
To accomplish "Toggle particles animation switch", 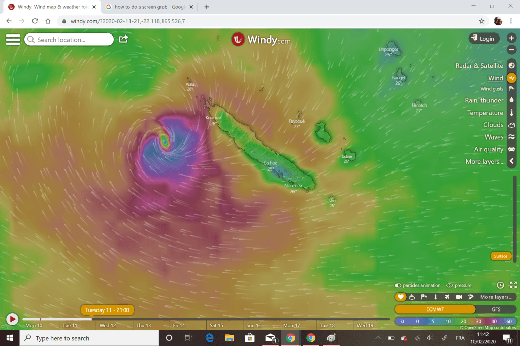I will pos(398,286).
